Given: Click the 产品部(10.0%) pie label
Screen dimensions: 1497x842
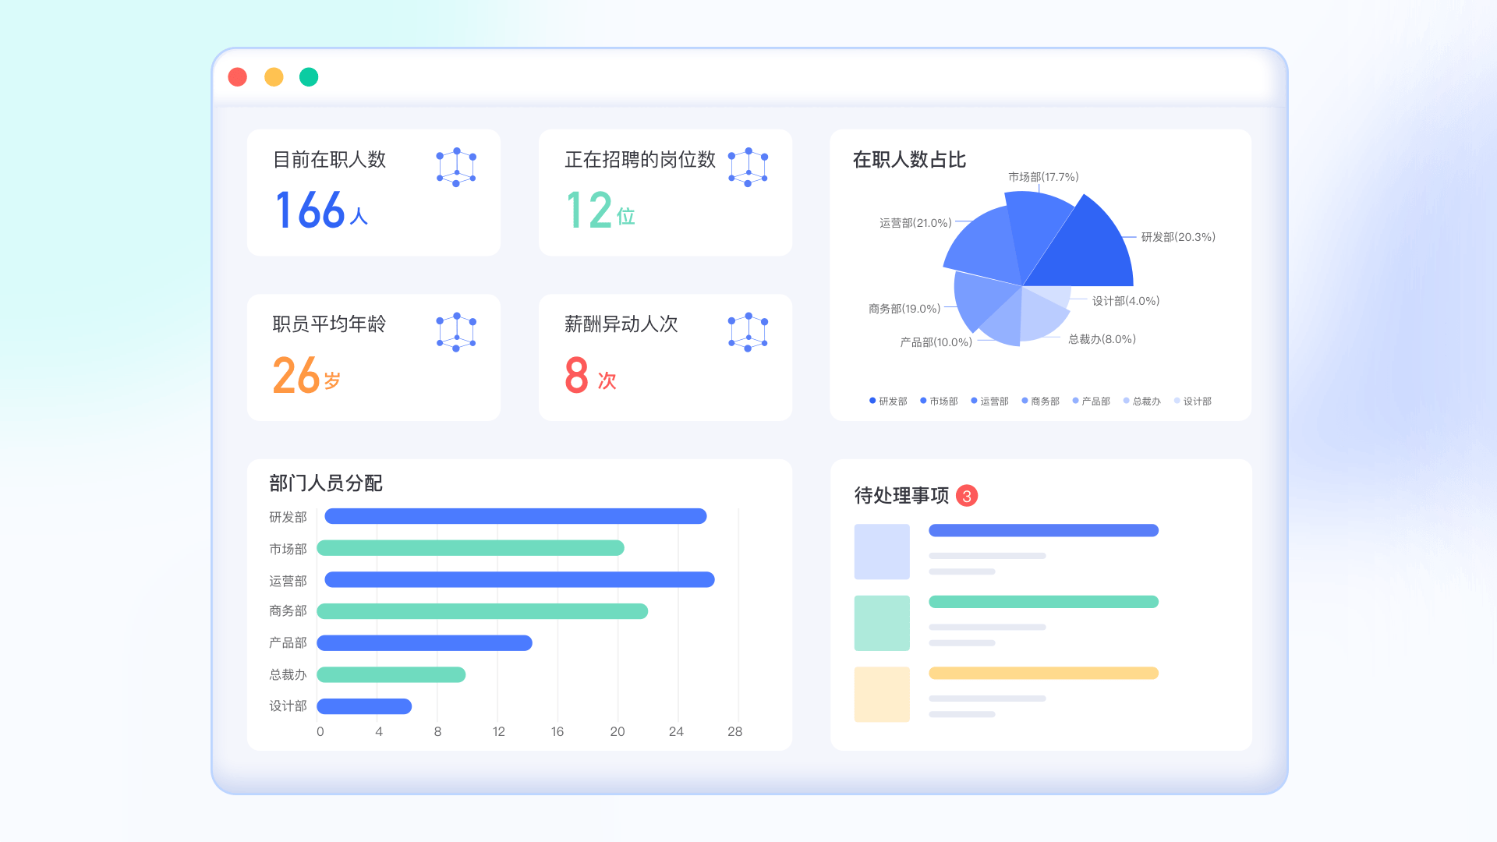Looking at the screenshot, I should (x=936, y=342).
